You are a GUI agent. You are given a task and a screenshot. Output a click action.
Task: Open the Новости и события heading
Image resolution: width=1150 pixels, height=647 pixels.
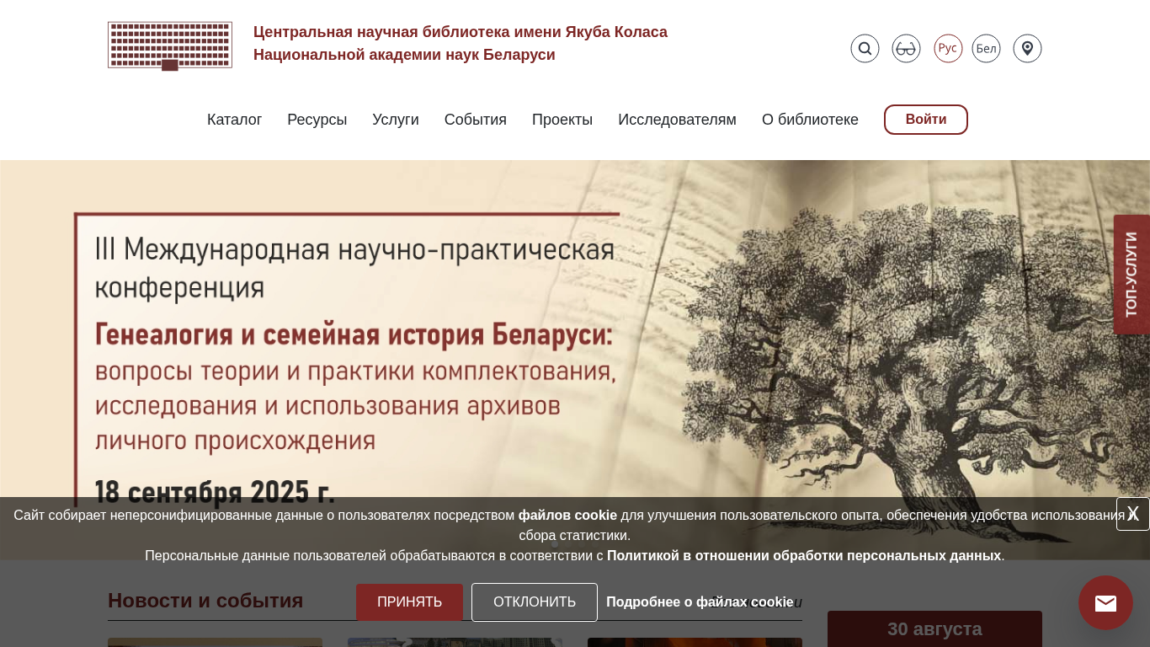coord(205,601)
